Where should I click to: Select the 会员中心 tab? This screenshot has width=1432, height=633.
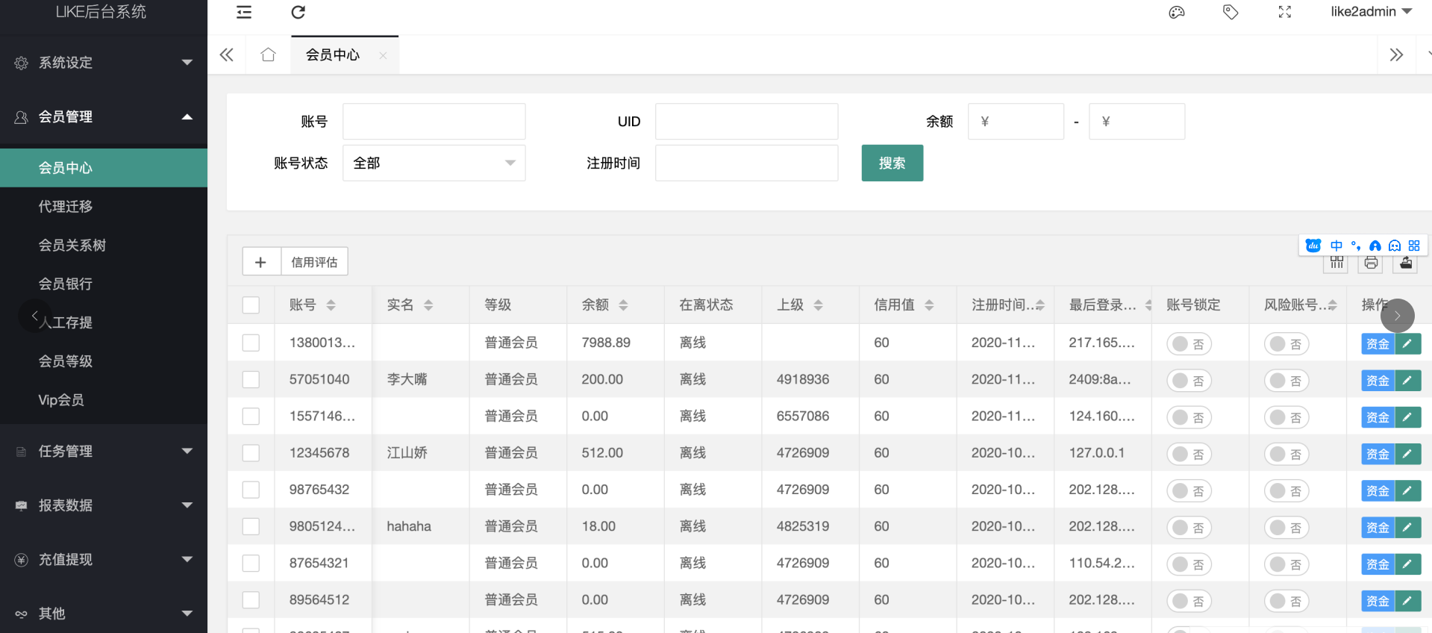pyautogui.click(x=333, y=54)
